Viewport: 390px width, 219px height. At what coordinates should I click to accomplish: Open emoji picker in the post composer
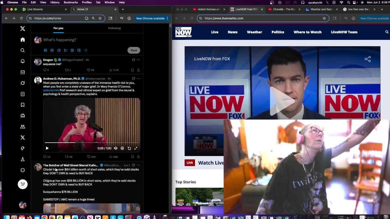coord(72,50)
